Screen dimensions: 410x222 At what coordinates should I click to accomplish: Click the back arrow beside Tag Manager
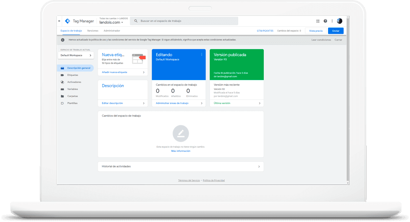tap(59, 21)
